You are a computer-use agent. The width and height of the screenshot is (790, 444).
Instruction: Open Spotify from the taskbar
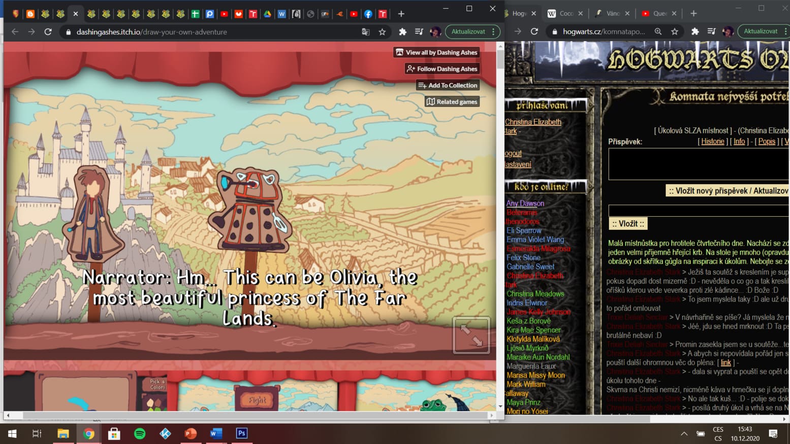pyautogui.click(x=140, y=433)
